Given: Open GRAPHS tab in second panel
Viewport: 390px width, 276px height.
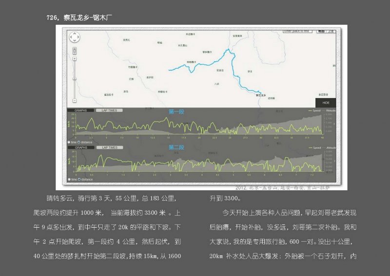Looking at the screenshot, I should point(80,147).
